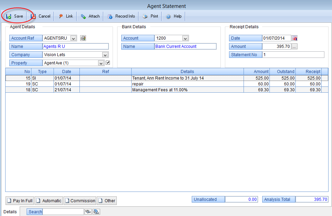Image resolution: width=332 pixels, height=216 pixels.
Task: Expand the bank Account dropdown
Action: [185, 38]
